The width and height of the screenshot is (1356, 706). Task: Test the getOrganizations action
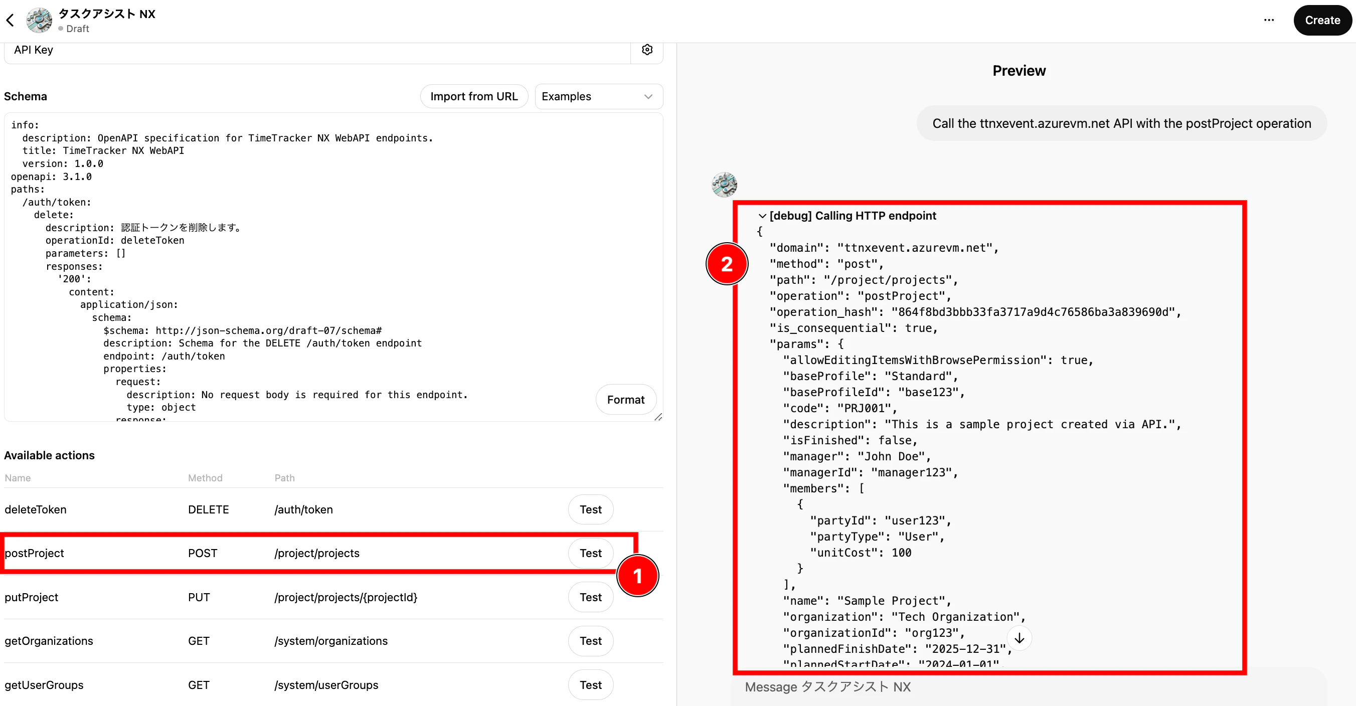coord(590,641)
